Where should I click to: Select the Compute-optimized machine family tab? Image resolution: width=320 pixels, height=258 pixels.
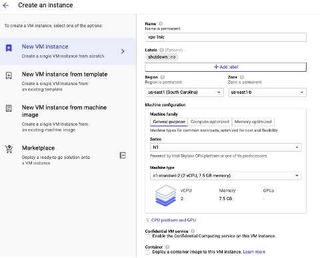click(x=210, y=122)
